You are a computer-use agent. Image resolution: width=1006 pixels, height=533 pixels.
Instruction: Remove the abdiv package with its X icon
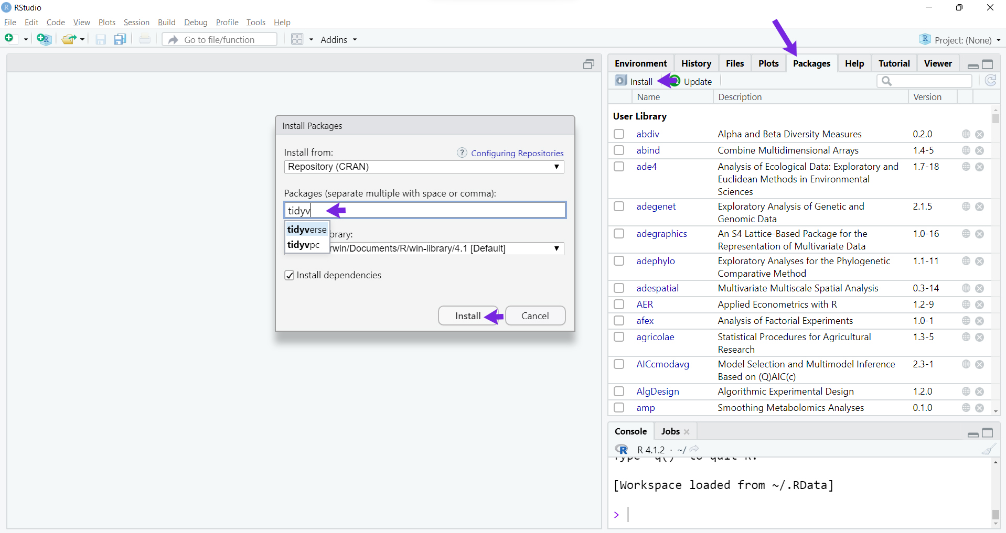[x=979, y=134]
